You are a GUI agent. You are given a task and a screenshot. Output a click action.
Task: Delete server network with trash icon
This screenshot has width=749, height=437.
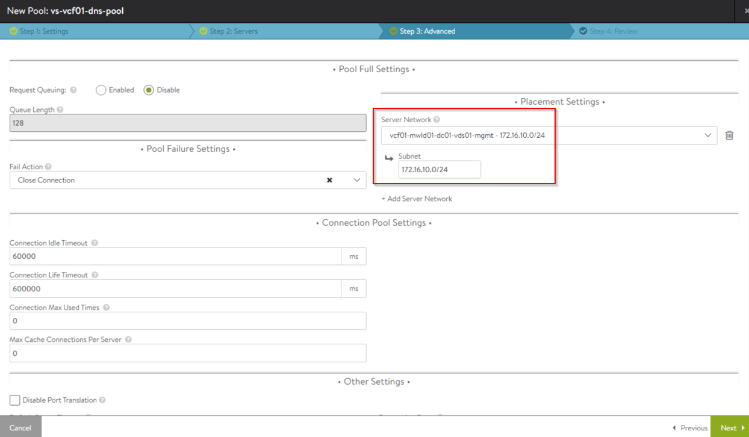click(x=729, y=135)
